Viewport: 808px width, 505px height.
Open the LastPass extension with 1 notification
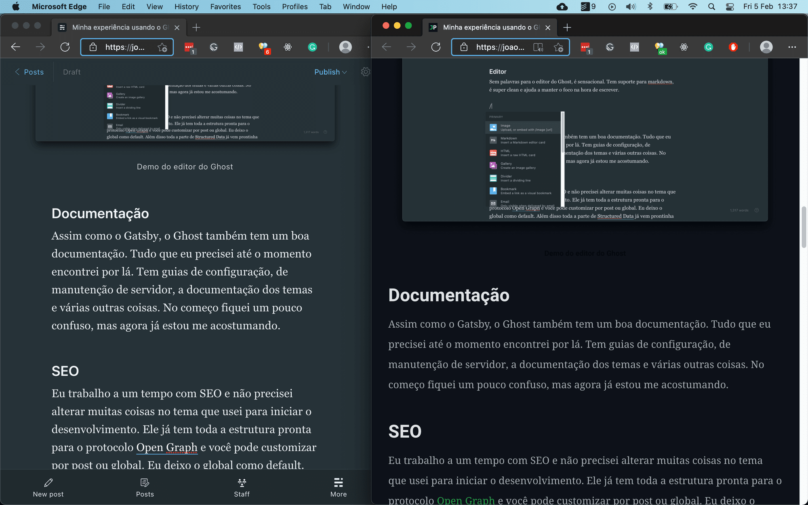click(x=189, y=47)
